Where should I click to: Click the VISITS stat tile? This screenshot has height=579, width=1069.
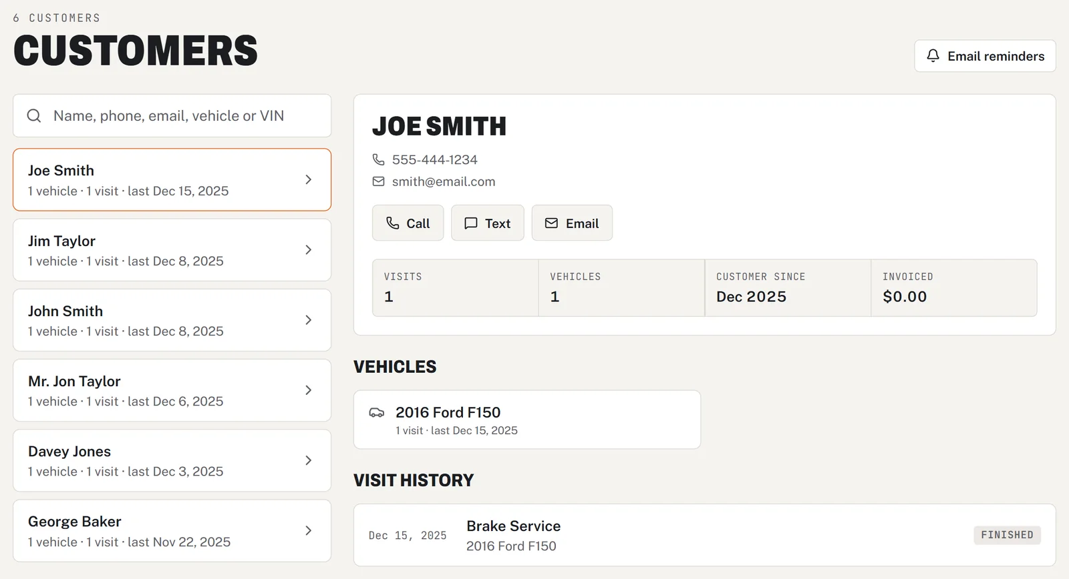[x=456, y=287]
